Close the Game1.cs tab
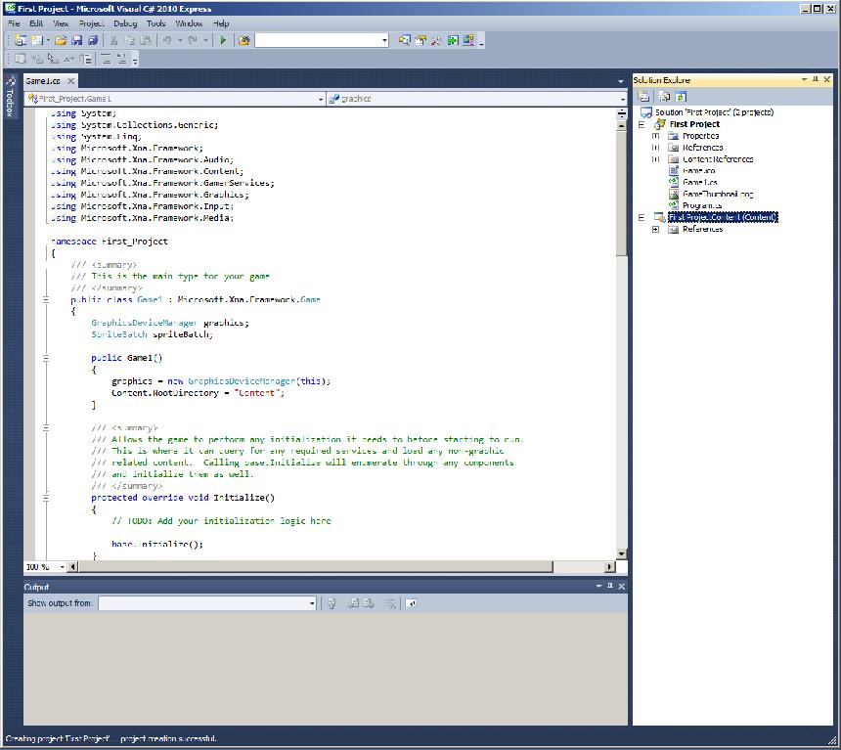This screenshot has width=841, height=750. [x=70, y=81]
